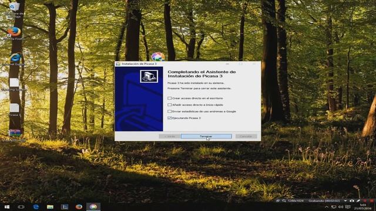Launch Microsoft Edge from taskbar

36,207
